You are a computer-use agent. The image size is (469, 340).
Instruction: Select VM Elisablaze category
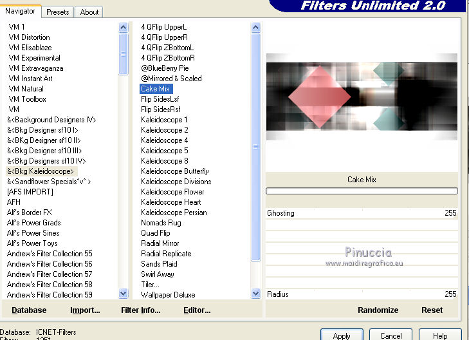click(x=30, y=48)
